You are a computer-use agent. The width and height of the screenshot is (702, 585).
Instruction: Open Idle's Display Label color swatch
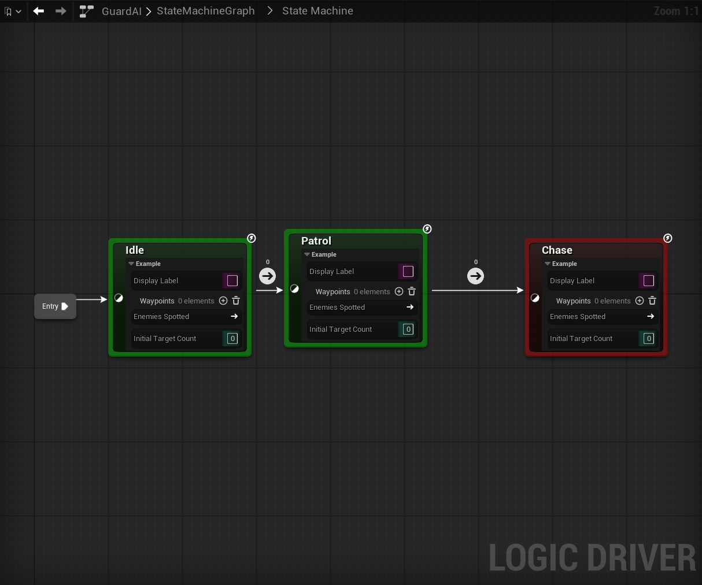coord(232,281)
